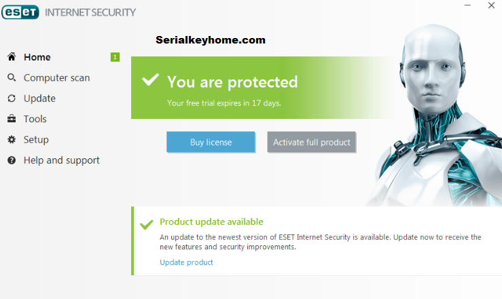Go to the Update menu item
This screenshot has height=299, width=502.
[x=39, y=99]
